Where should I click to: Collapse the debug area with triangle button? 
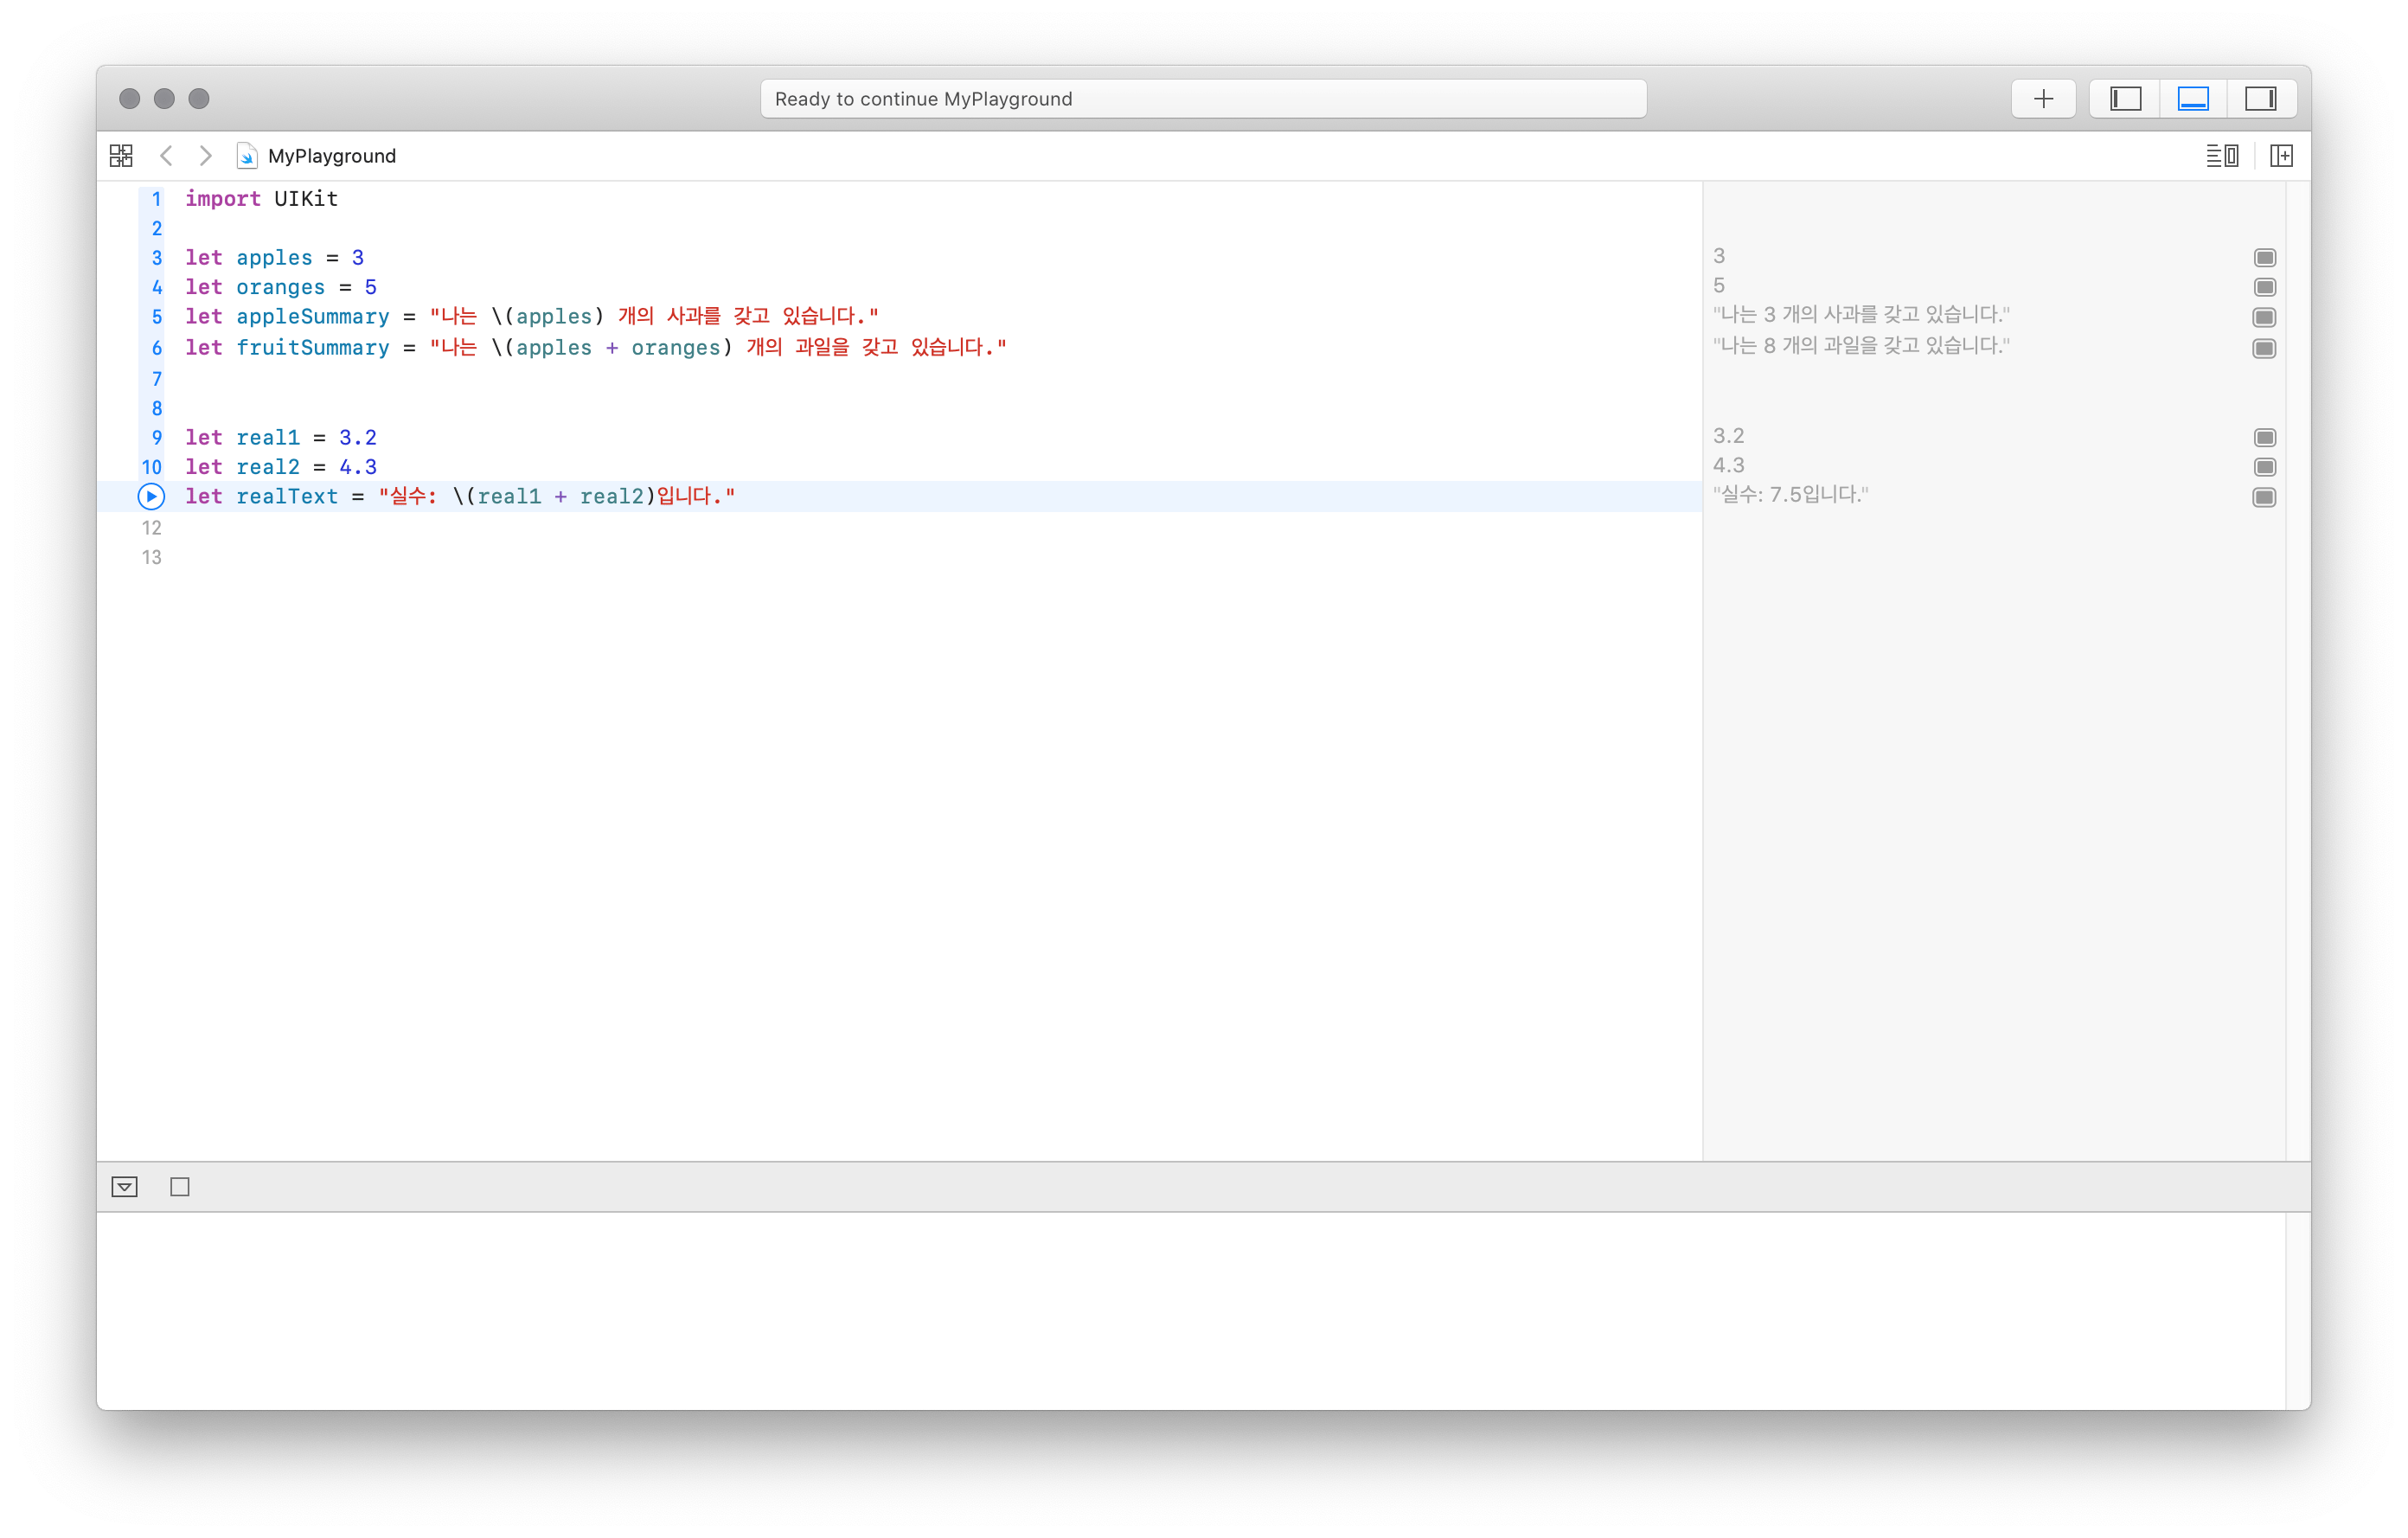pyautogui.click(x=125, y=1187)
